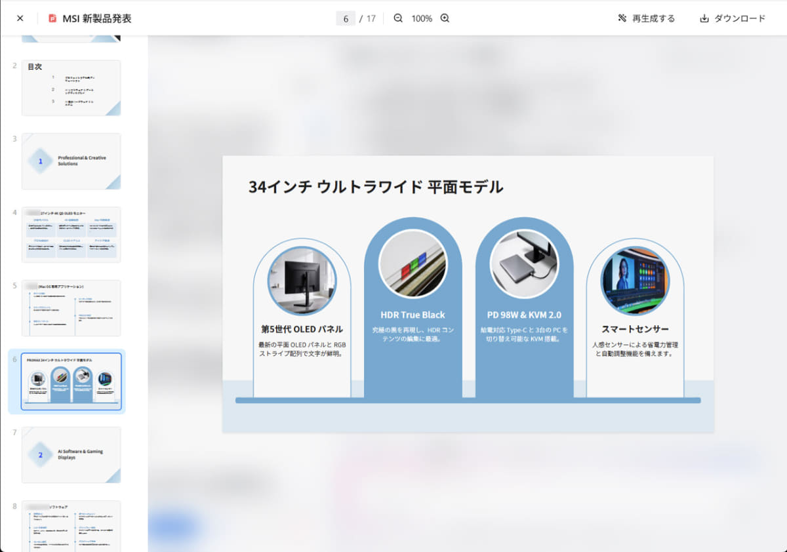Click the slide heading 34インチ ウルトラワイド 平面モデル
This screenshot has width=787, height=552.
[x=376, y=187]
